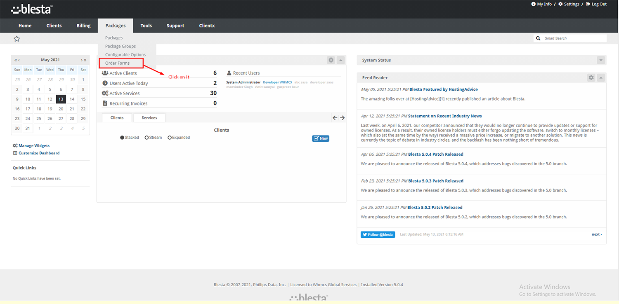This screenshot has width=619, height=304.
Task: Open Developer WHMCS recent user
Action: [x=277, y=82]
